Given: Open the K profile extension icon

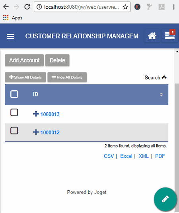Looking at the screenshot, I should (x=137, y=7).
